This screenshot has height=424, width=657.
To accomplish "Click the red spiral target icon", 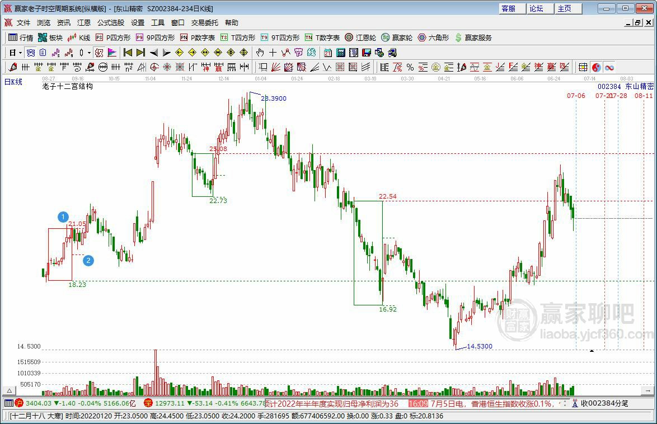I will (154, 67).
